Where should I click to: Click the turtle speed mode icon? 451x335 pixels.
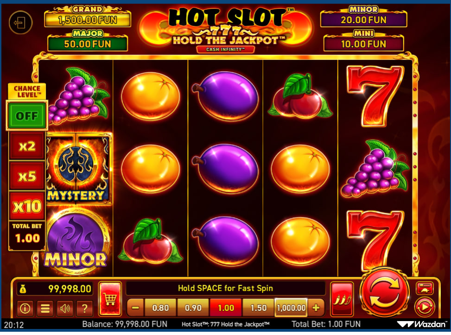pos(425,288)
